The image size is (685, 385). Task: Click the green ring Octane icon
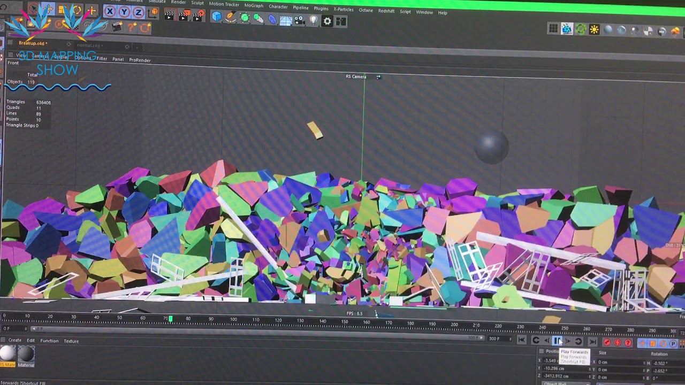(581, 29)
